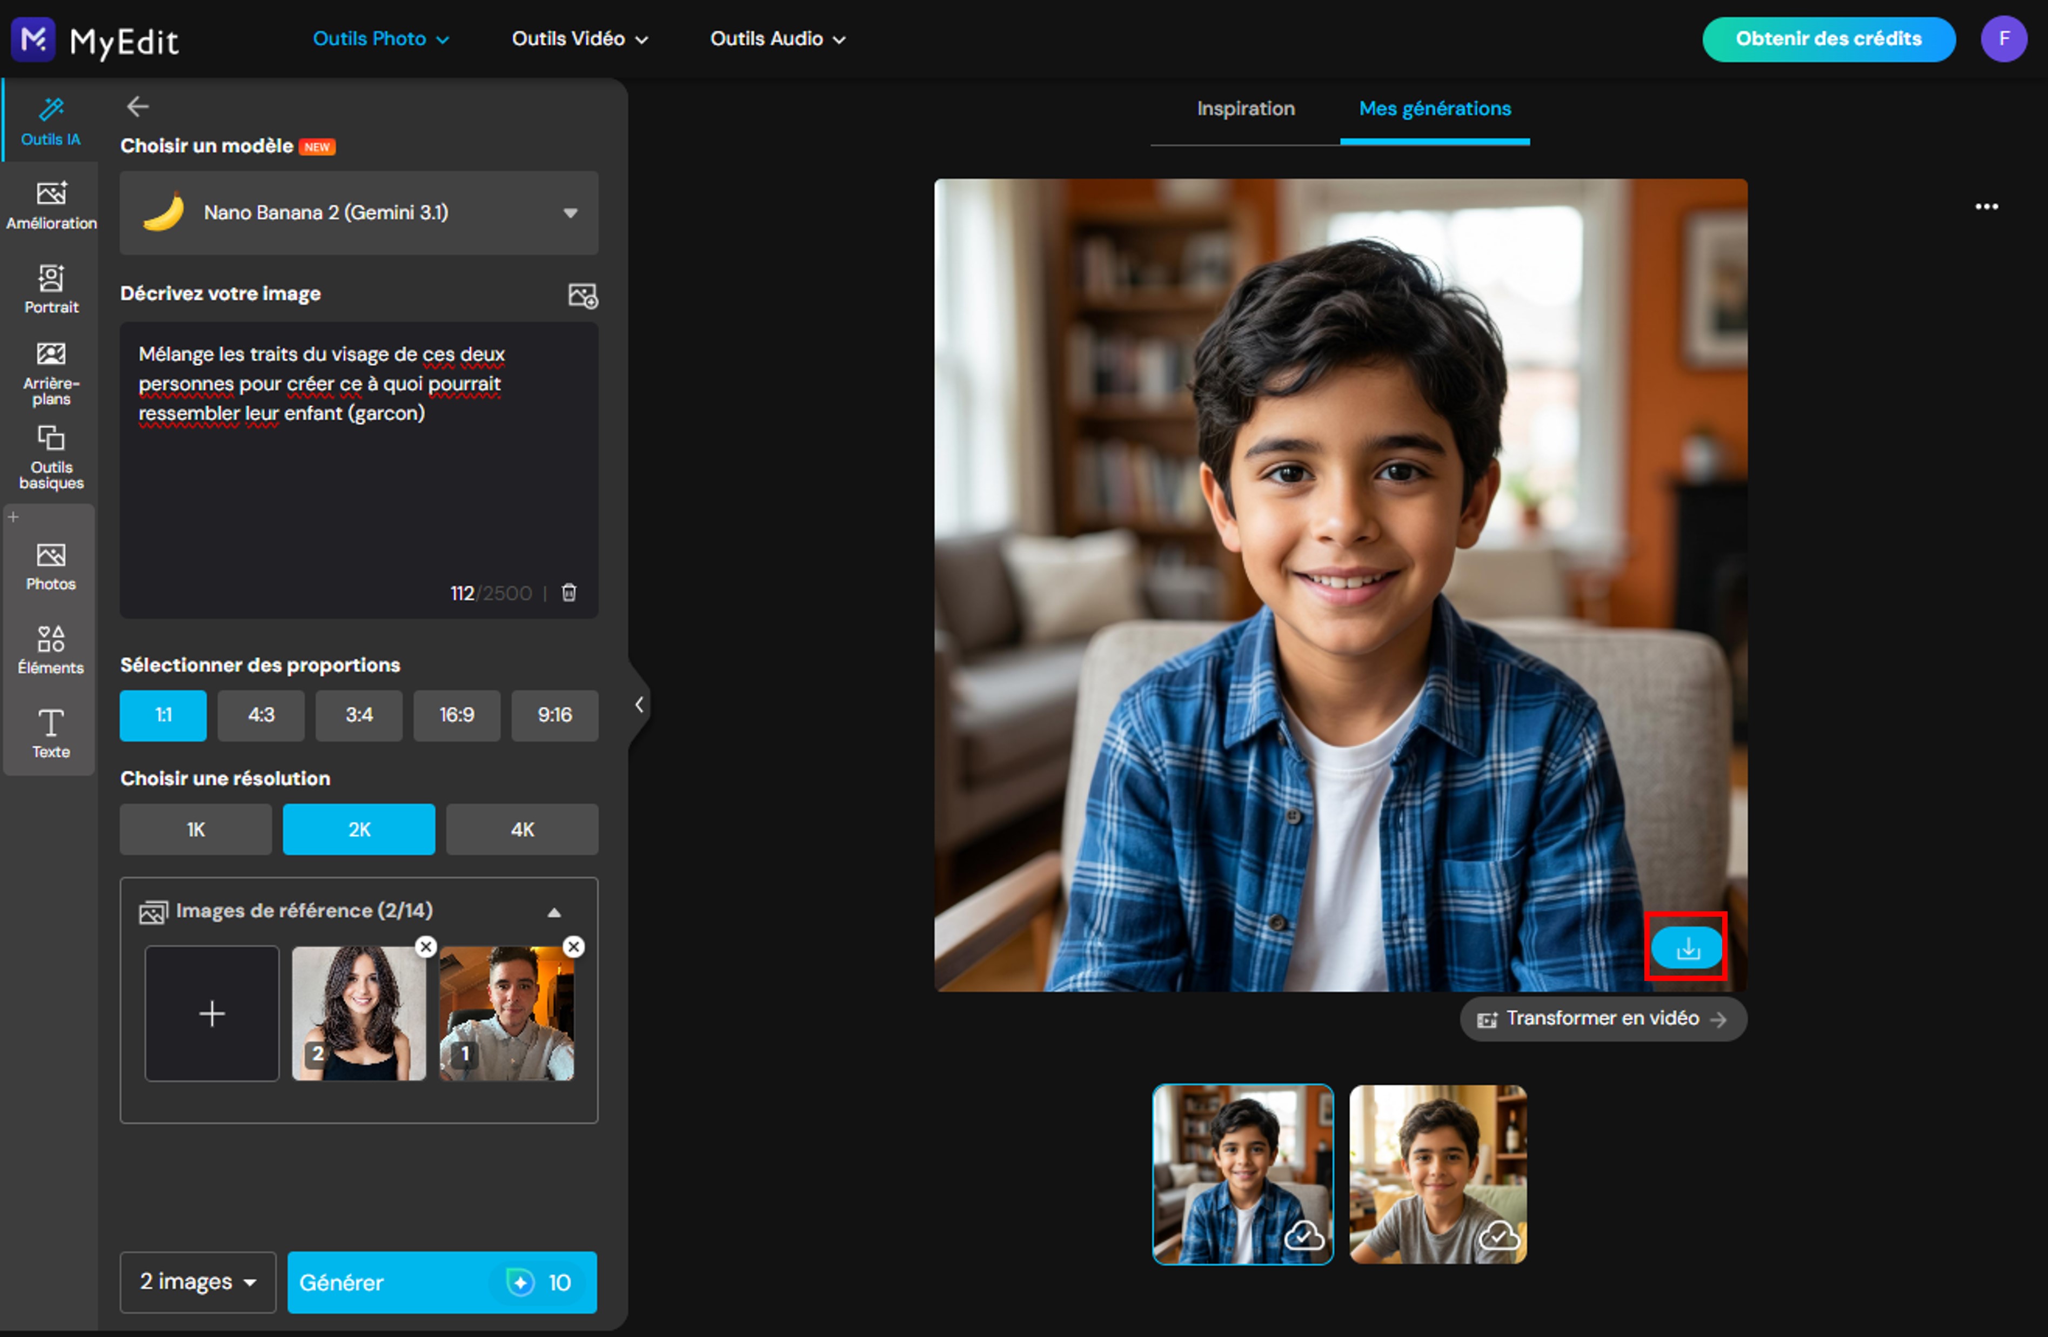The height and width of the screenshot is (1337, 2048).
Task: Collapse the Images de référence section
Action: tap(554, 912)
